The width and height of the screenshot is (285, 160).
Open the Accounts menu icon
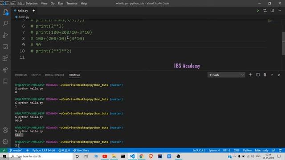tap(5, 130)
